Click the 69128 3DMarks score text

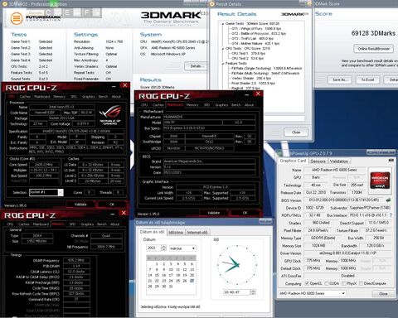point(373,33)
